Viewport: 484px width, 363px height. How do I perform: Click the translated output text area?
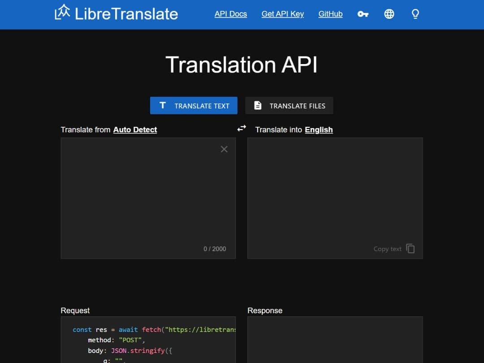(x=335, y=198)
